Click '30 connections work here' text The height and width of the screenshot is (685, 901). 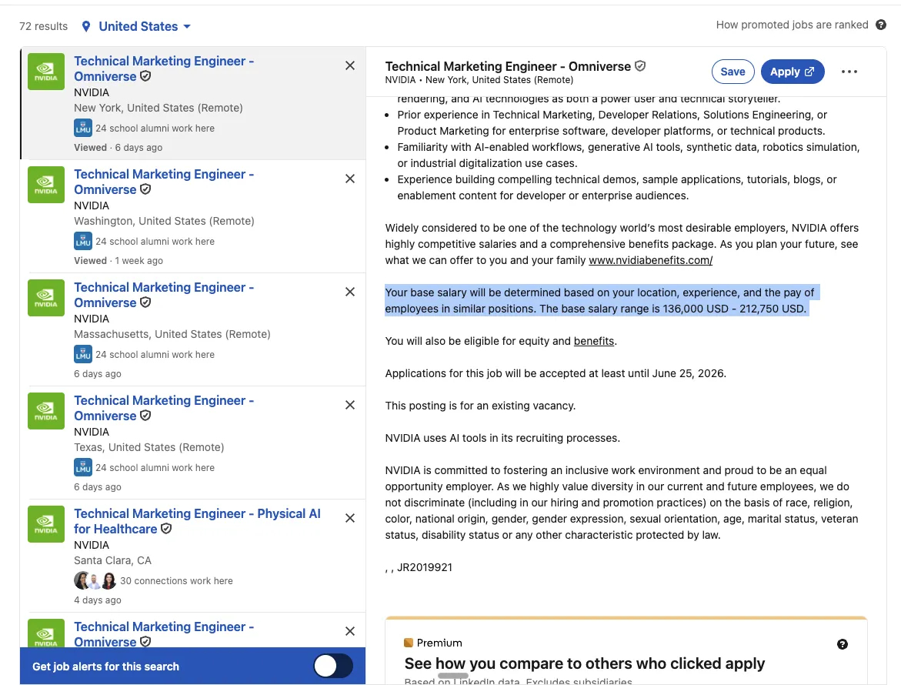pyautogui.click(x=176, y=581)
